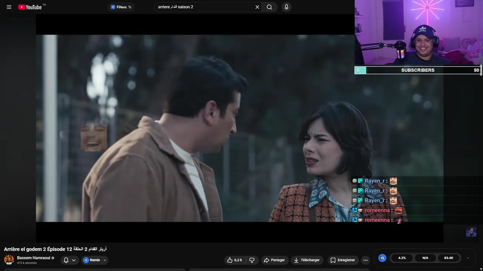
Task: Start voice search with microphone
Action: (x=286, y=7)
